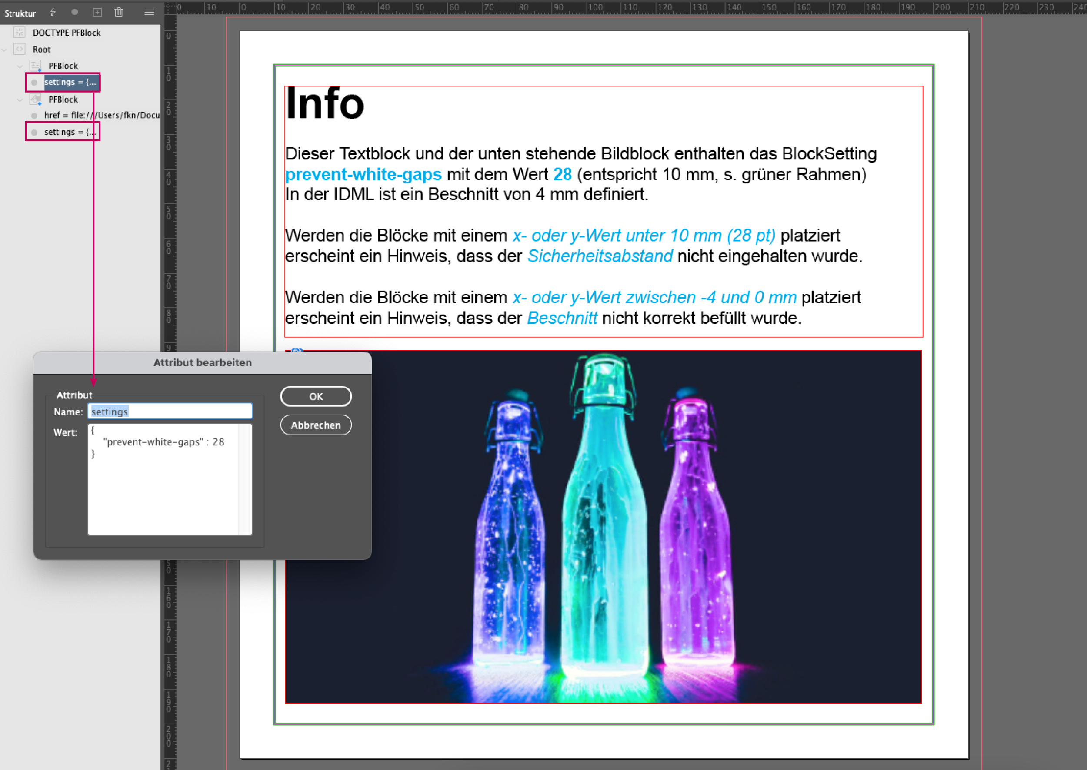Open the Struktur panel hamburger menu
The width and height of the screenshot is (1087, 770).
149,12
